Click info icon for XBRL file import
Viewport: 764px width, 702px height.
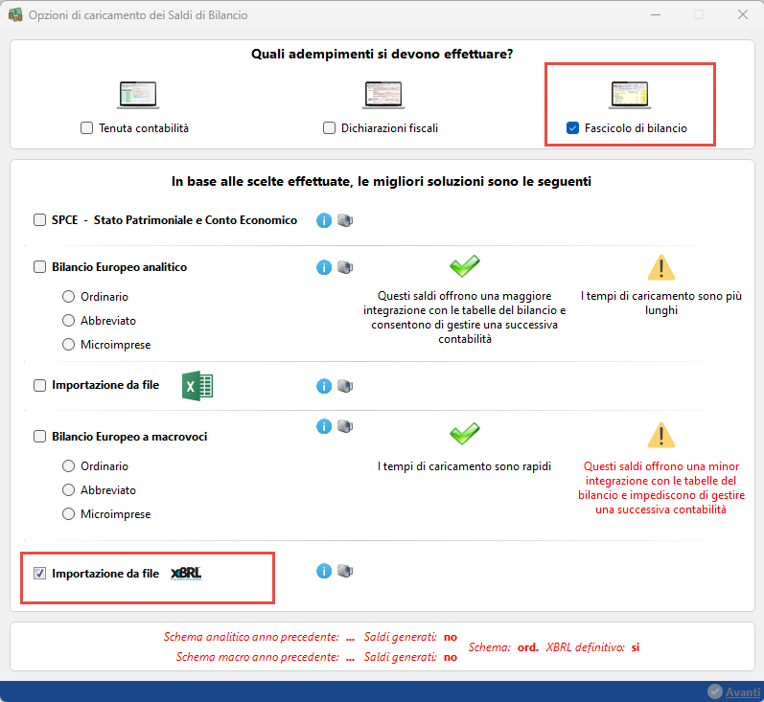coord(324,571)
